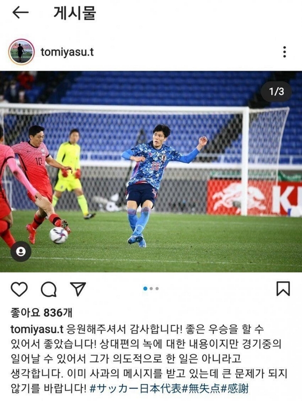Screen dimensions: 302x401
Task: Show tagged people icon on photo
Action: (21, 252)
